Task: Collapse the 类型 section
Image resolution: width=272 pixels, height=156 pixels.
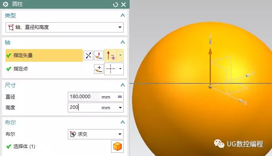Action: click(123, 15)
